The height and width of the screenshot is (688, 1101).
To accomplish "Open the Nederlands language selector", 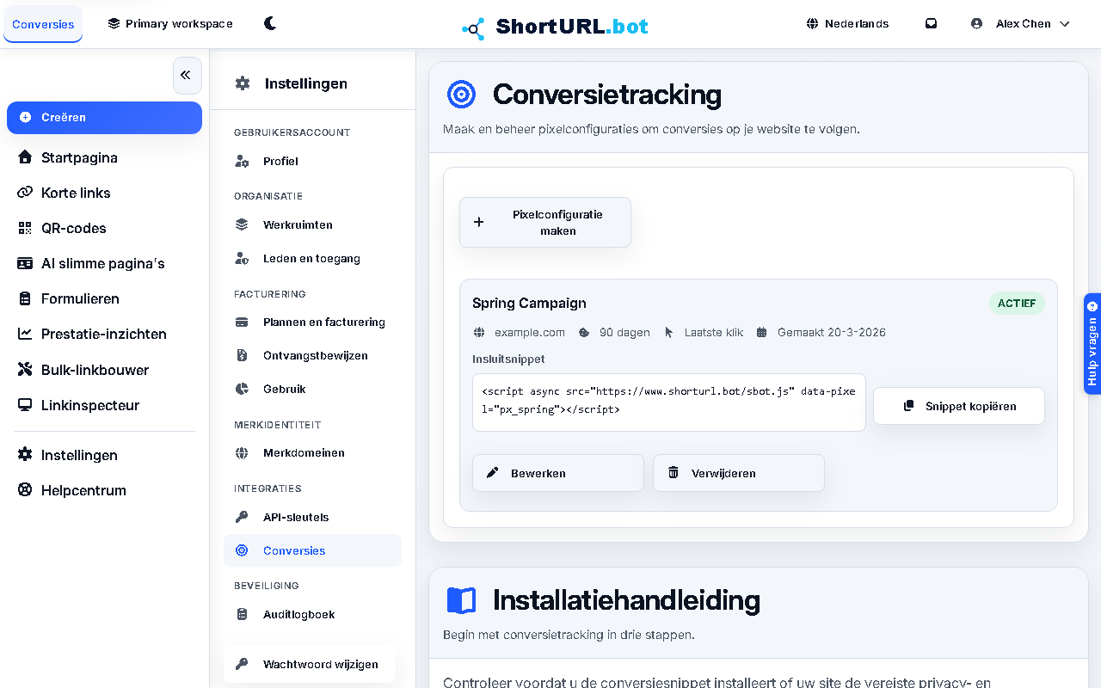I will (847, 23).
